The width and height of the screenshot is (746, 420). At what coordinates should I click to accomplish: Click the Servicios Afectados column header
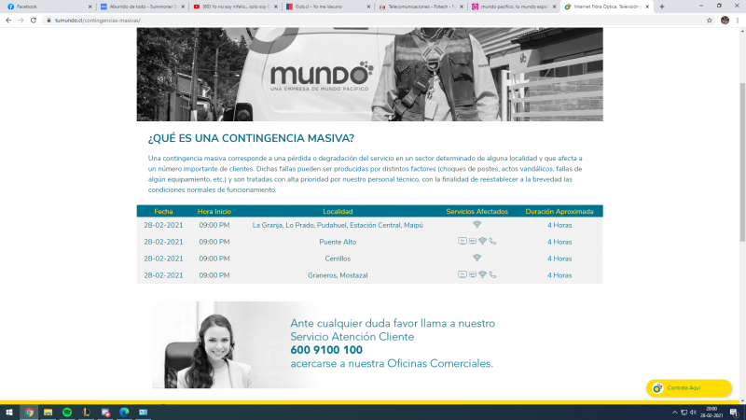pos(477,212)
